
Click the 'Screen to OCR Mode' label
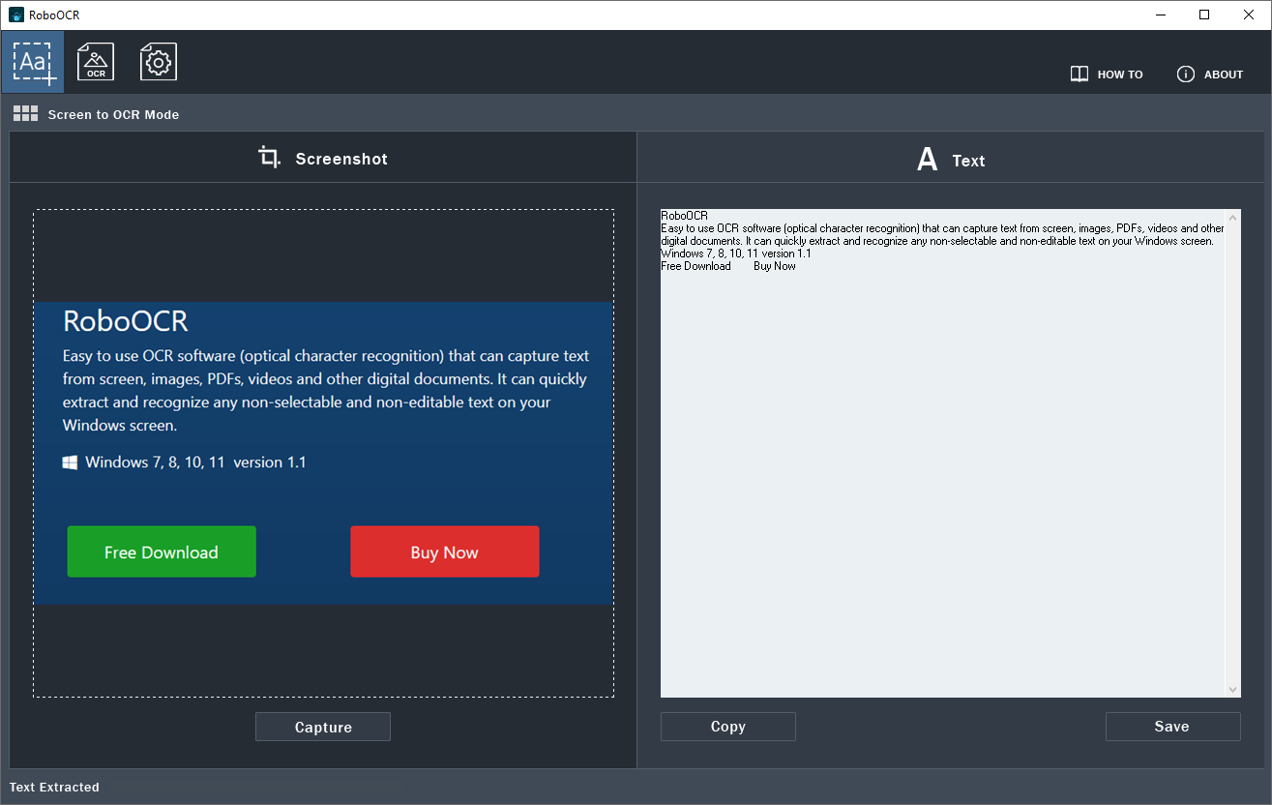click(x=113, y=114)
